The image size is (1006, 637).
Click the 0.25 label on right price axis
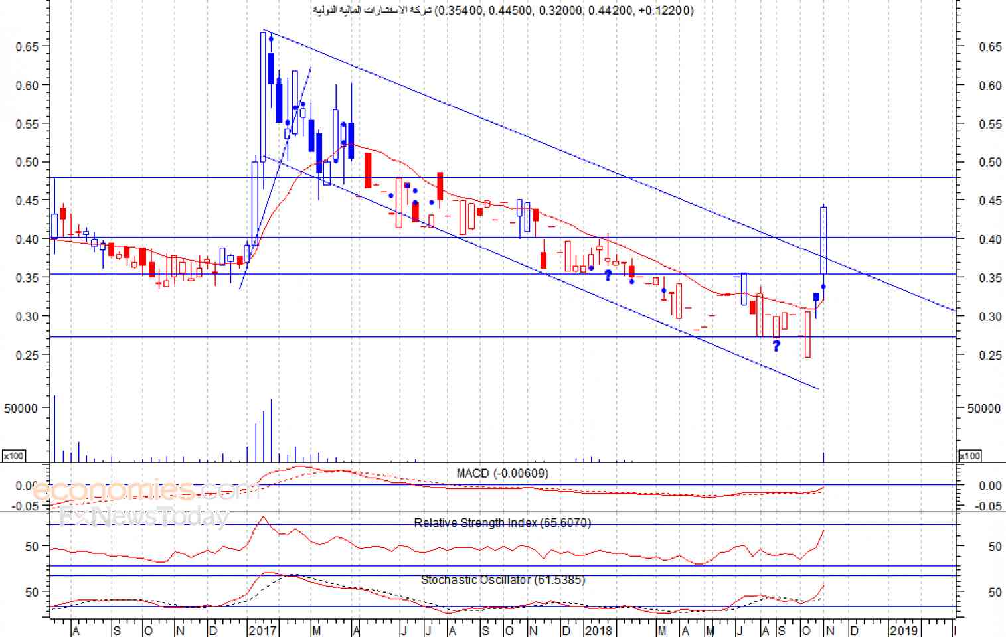coord(990,355)
